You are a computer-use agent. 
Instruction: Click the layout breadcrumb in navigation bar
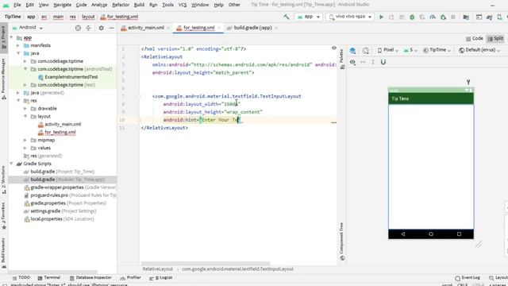pyautogui.click(x=88, y=17)
